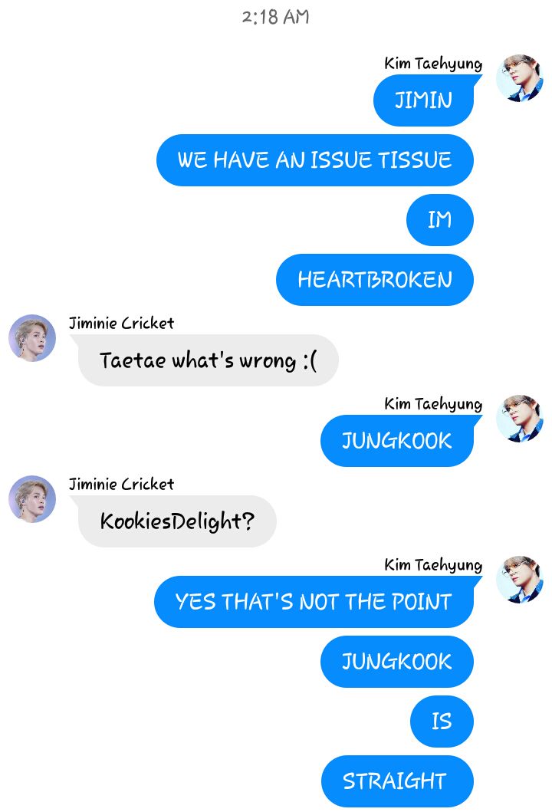Tap Jiminie Cricket's avatar next to KookiesDelight message
The height and width of the screenshot is (812, 552).
coord(32,498)
